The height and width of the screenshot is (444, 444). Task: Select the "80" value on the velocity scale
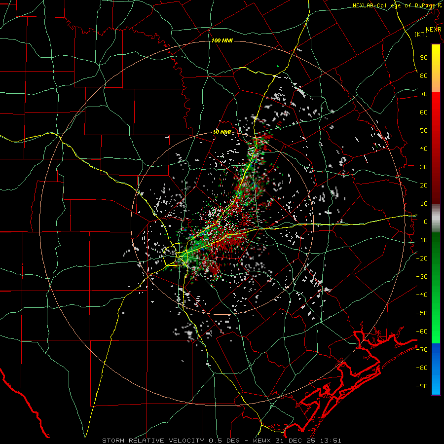424,75
